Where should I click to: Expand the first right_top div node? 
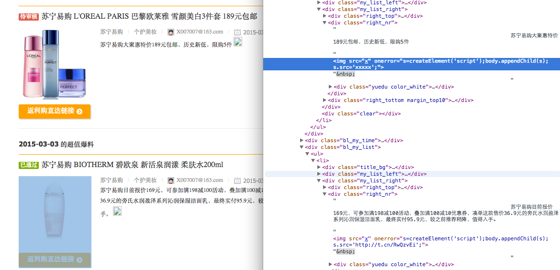[325, 16]
